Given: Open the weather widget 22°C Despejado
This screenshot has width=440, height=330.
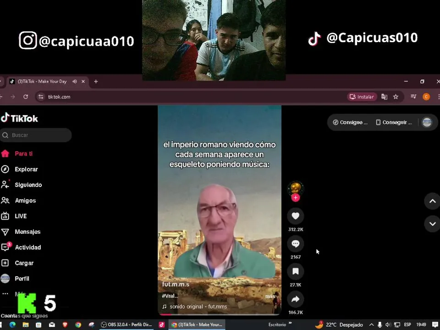Looking at the screenshot, I should click(339, 324).
